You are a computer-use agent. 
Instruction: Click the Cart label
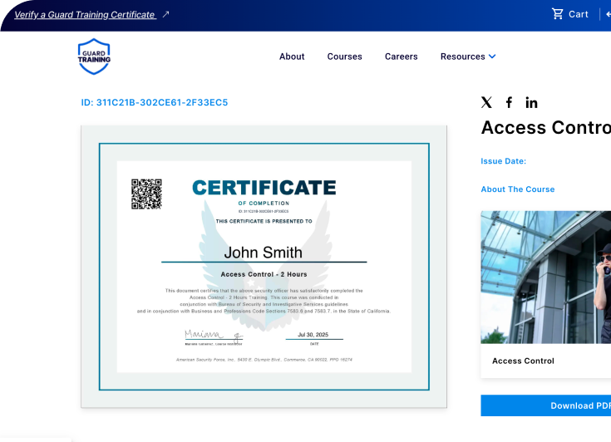[x=579, y=14]
